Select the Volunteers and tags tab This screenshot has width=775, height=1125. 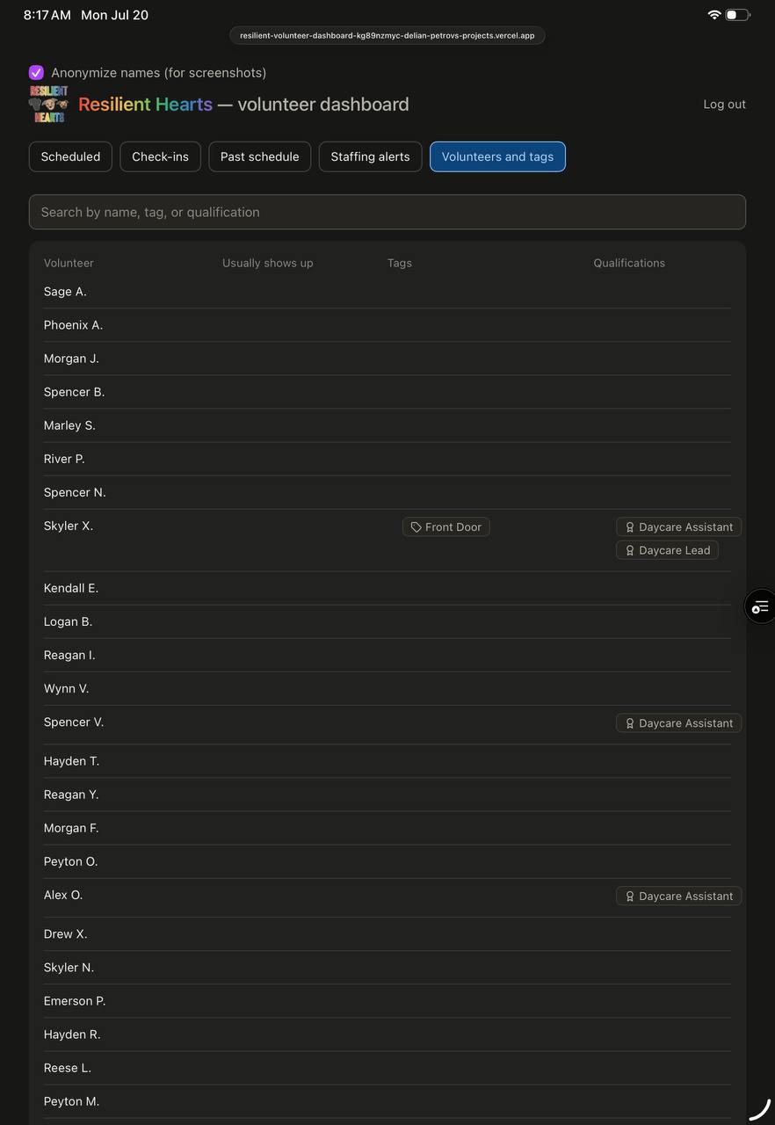(497, 156)
